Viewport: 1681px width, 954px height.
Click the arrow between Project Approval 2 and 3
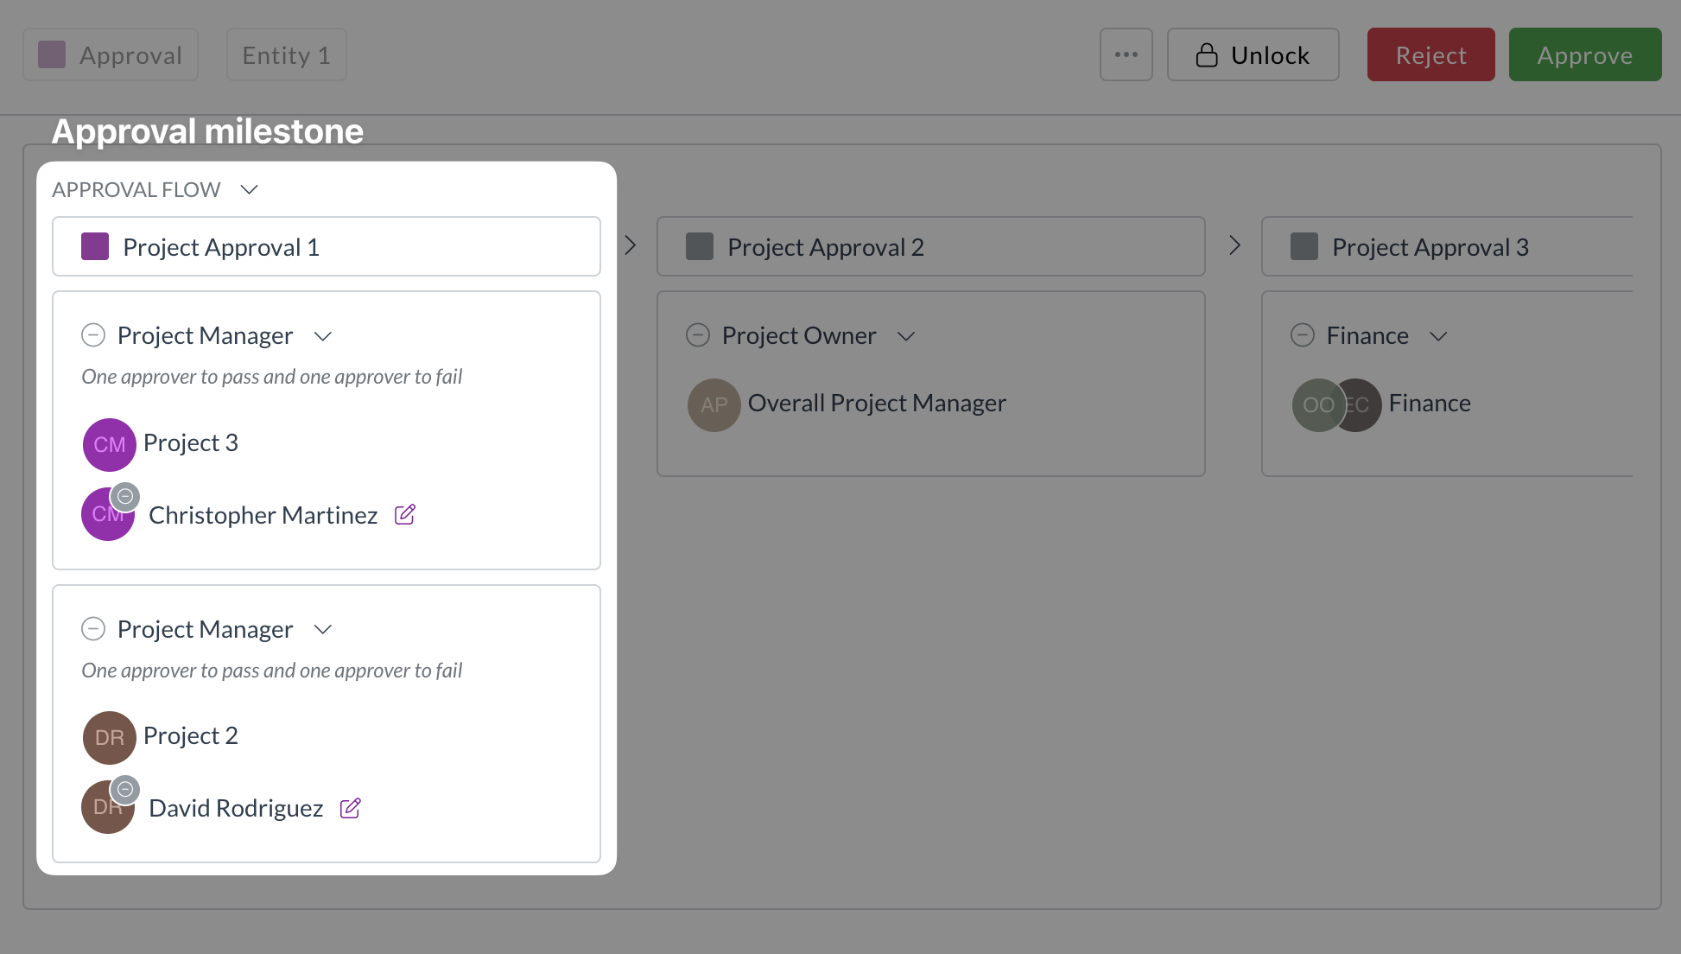point(1235,245)
